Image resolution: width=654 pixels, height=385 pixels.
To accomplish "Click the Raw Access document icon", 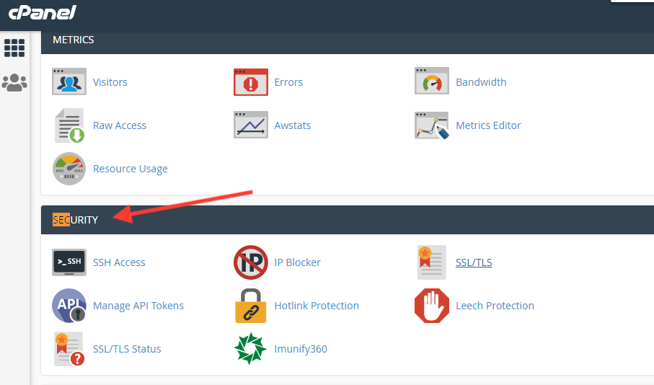I will [x=69, y=125].
